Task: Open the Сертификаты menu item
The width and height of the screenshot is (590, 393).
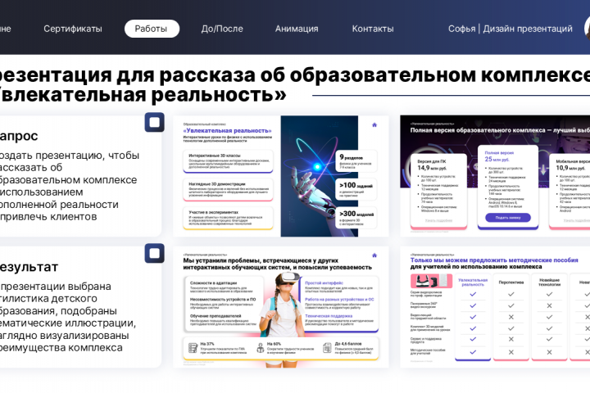Action: (x=73, y=29)
